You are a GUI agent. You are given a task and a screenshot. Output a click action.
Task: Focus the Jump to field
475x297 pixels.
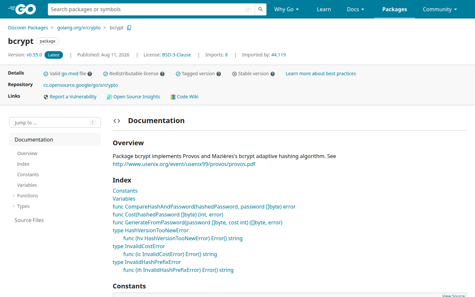point(55,122)
